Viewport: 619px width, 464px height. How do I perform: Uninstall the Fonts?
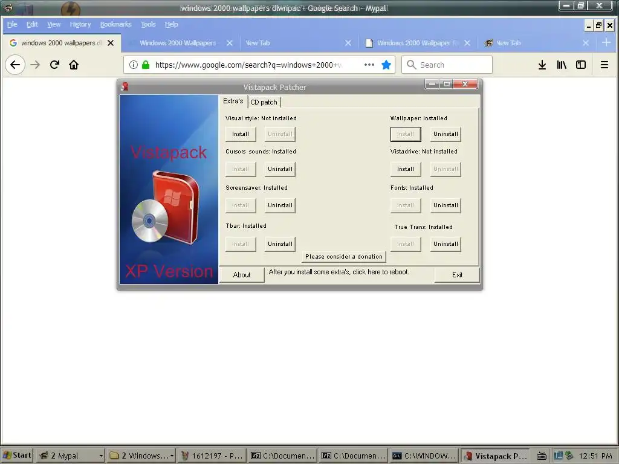click(446, 205)
